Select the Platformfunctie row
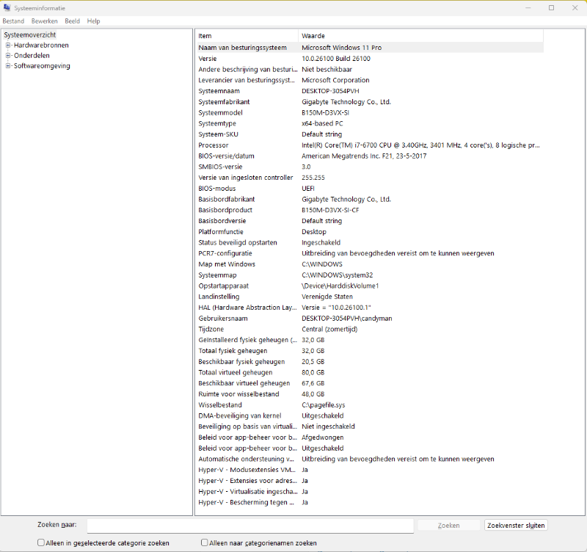Viewport: 587px width, 552px height. [370, 232]
